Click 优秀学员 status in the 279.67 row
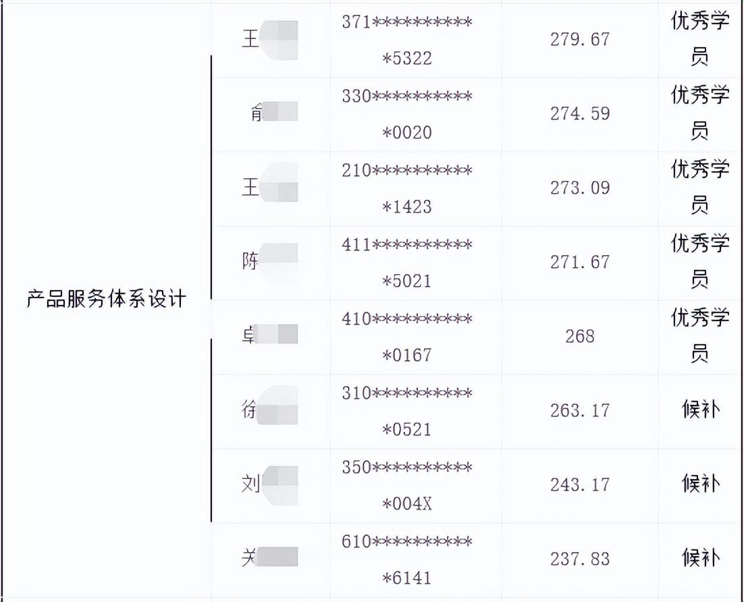Image resolution: width=744 pixels, height=602 pixels. [x=699, y=39]
